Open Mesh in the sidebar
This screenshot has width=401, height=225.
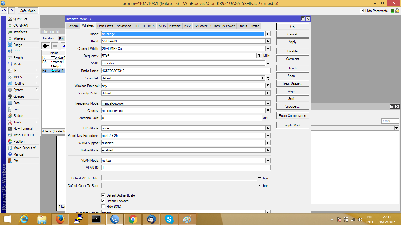coord(17,64)
